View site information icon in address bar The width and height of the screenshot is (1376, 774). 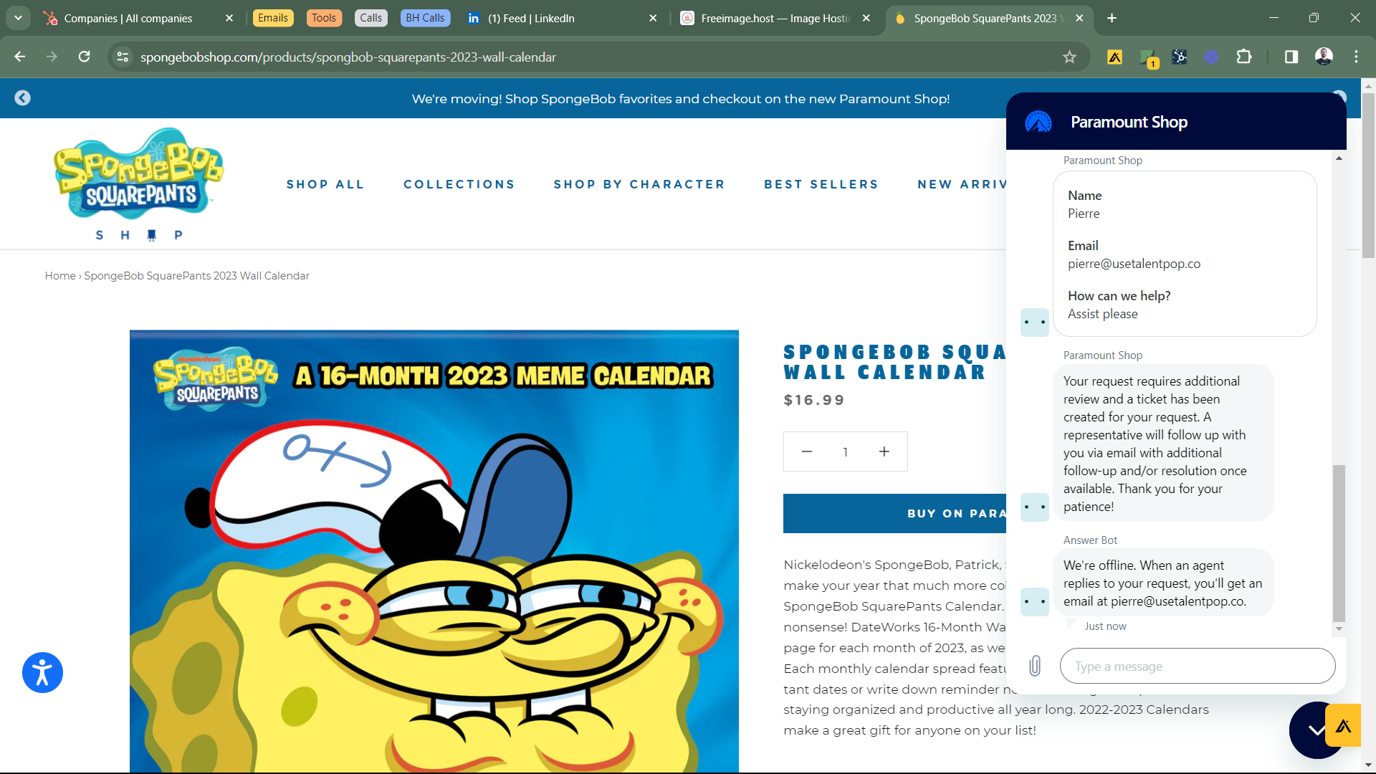tap(123, 57)
